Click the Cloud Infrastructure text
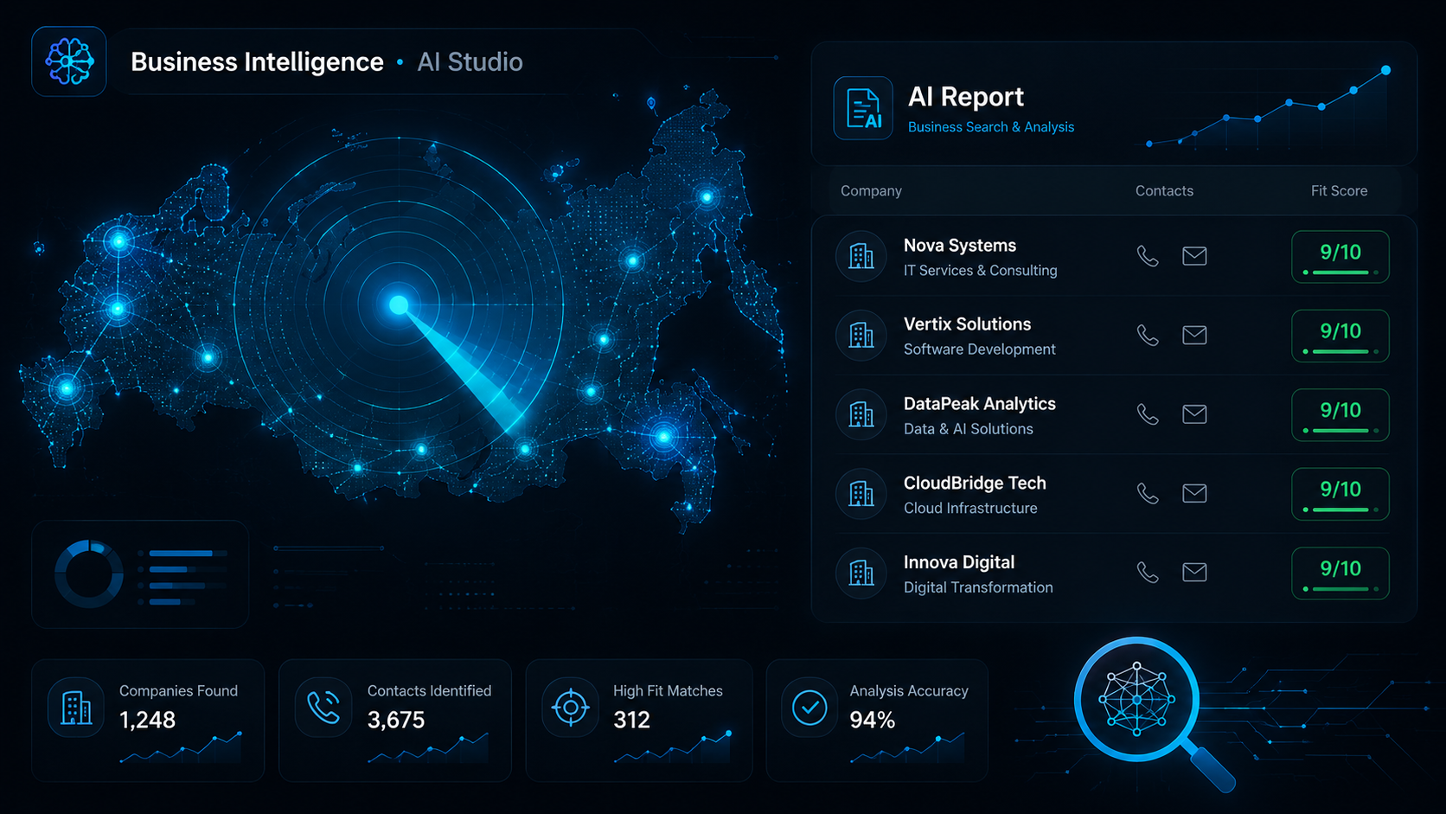Image resolution: width=1446 pixels, height=814 pixels. pos(970,509)
